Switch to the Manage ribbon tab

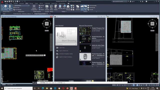[x=31, y=3]
